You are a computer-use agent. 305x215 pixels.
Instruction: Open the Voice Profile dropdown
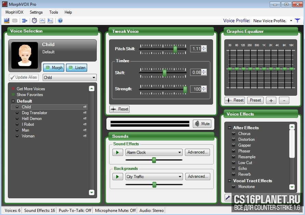coord(291,21)
